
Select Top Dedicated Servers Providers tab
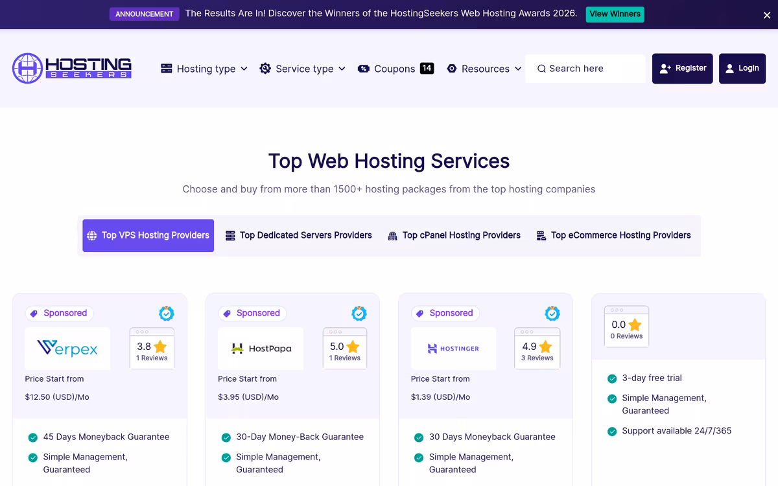[x=299, y=235]
